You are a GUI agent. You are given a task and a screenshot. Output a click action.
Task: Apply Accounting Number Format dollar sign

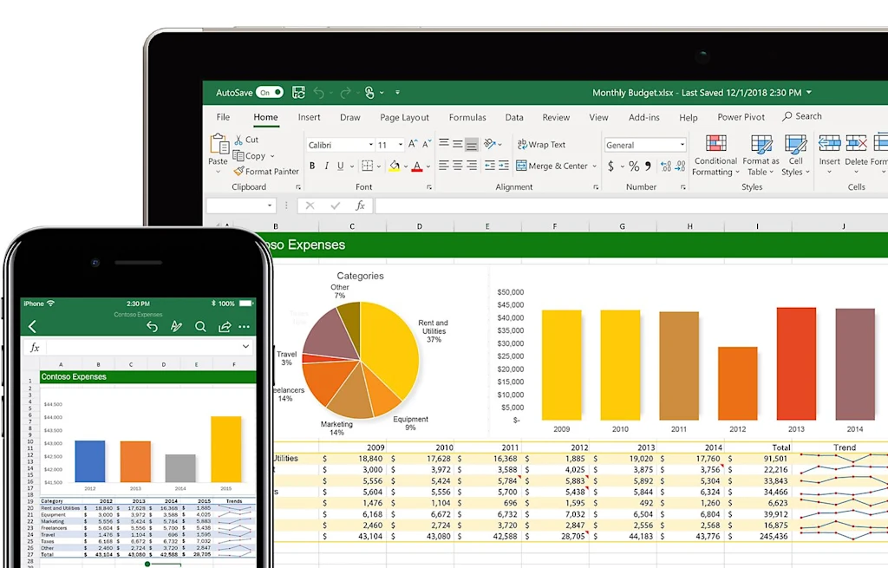click(610, 166)
